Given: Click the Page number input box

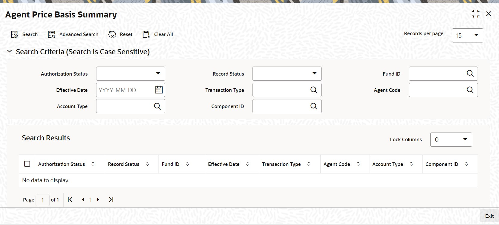Looking at the screenshot, I should 42,200.
